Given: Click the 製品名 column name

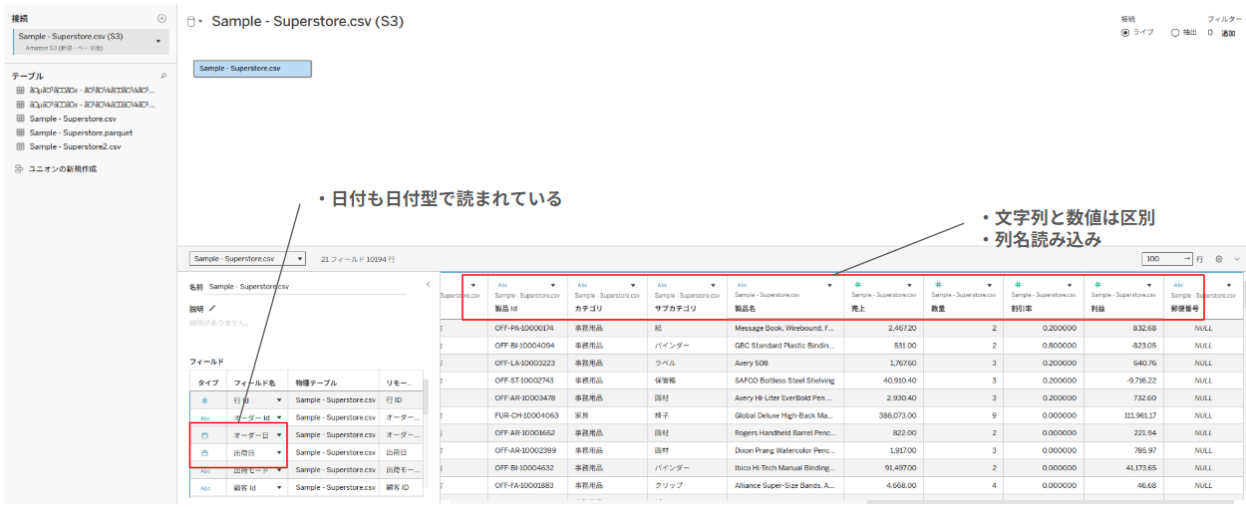Looking at the screenshot, I should (x=746, y=308).
